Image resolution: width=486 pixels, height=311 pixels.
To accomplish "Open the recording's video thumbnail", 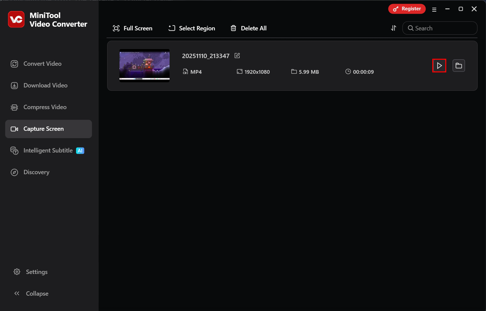I will point(144,65).
